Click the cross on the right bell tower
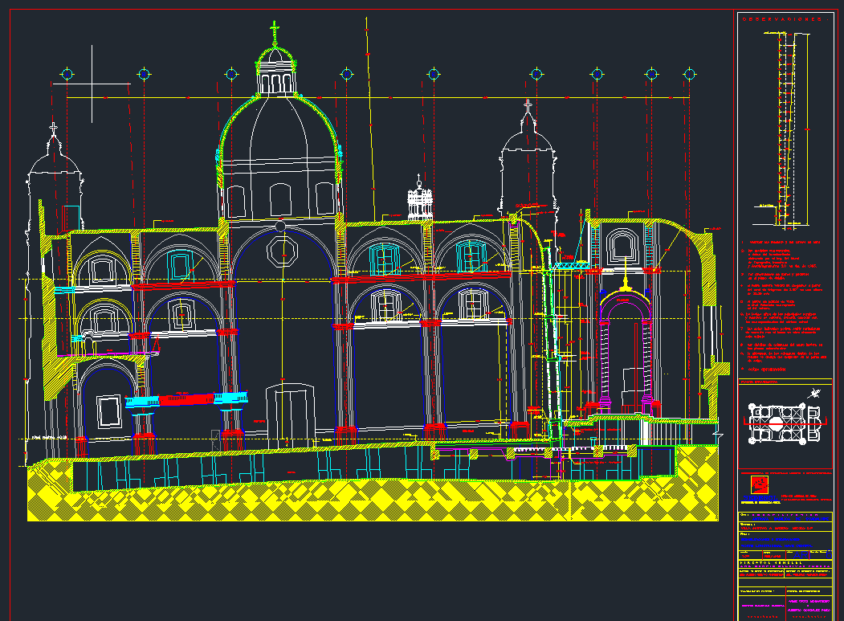The height and width of the screenshot is (621, 844). tap(528, 105)
